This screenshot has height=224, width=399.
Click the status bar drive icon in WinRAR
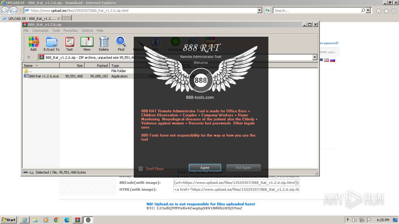point(25,172)
